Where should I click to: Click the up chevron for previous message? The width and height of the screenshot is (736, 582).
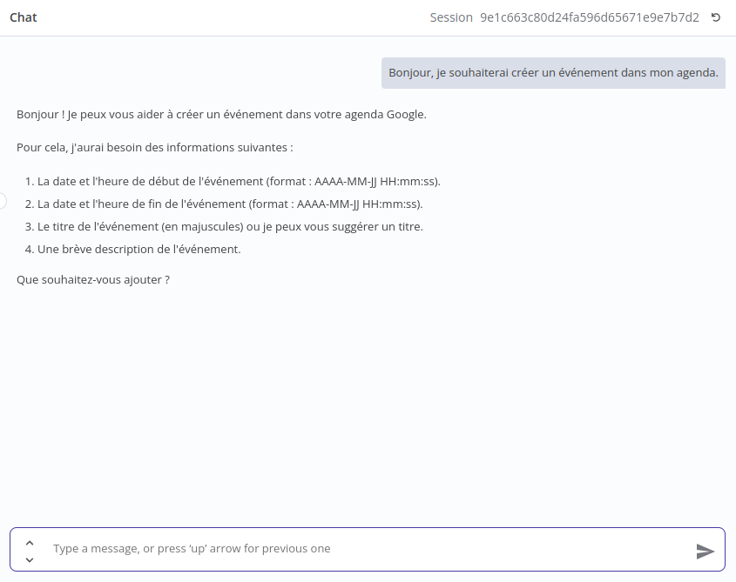[30, 543]
